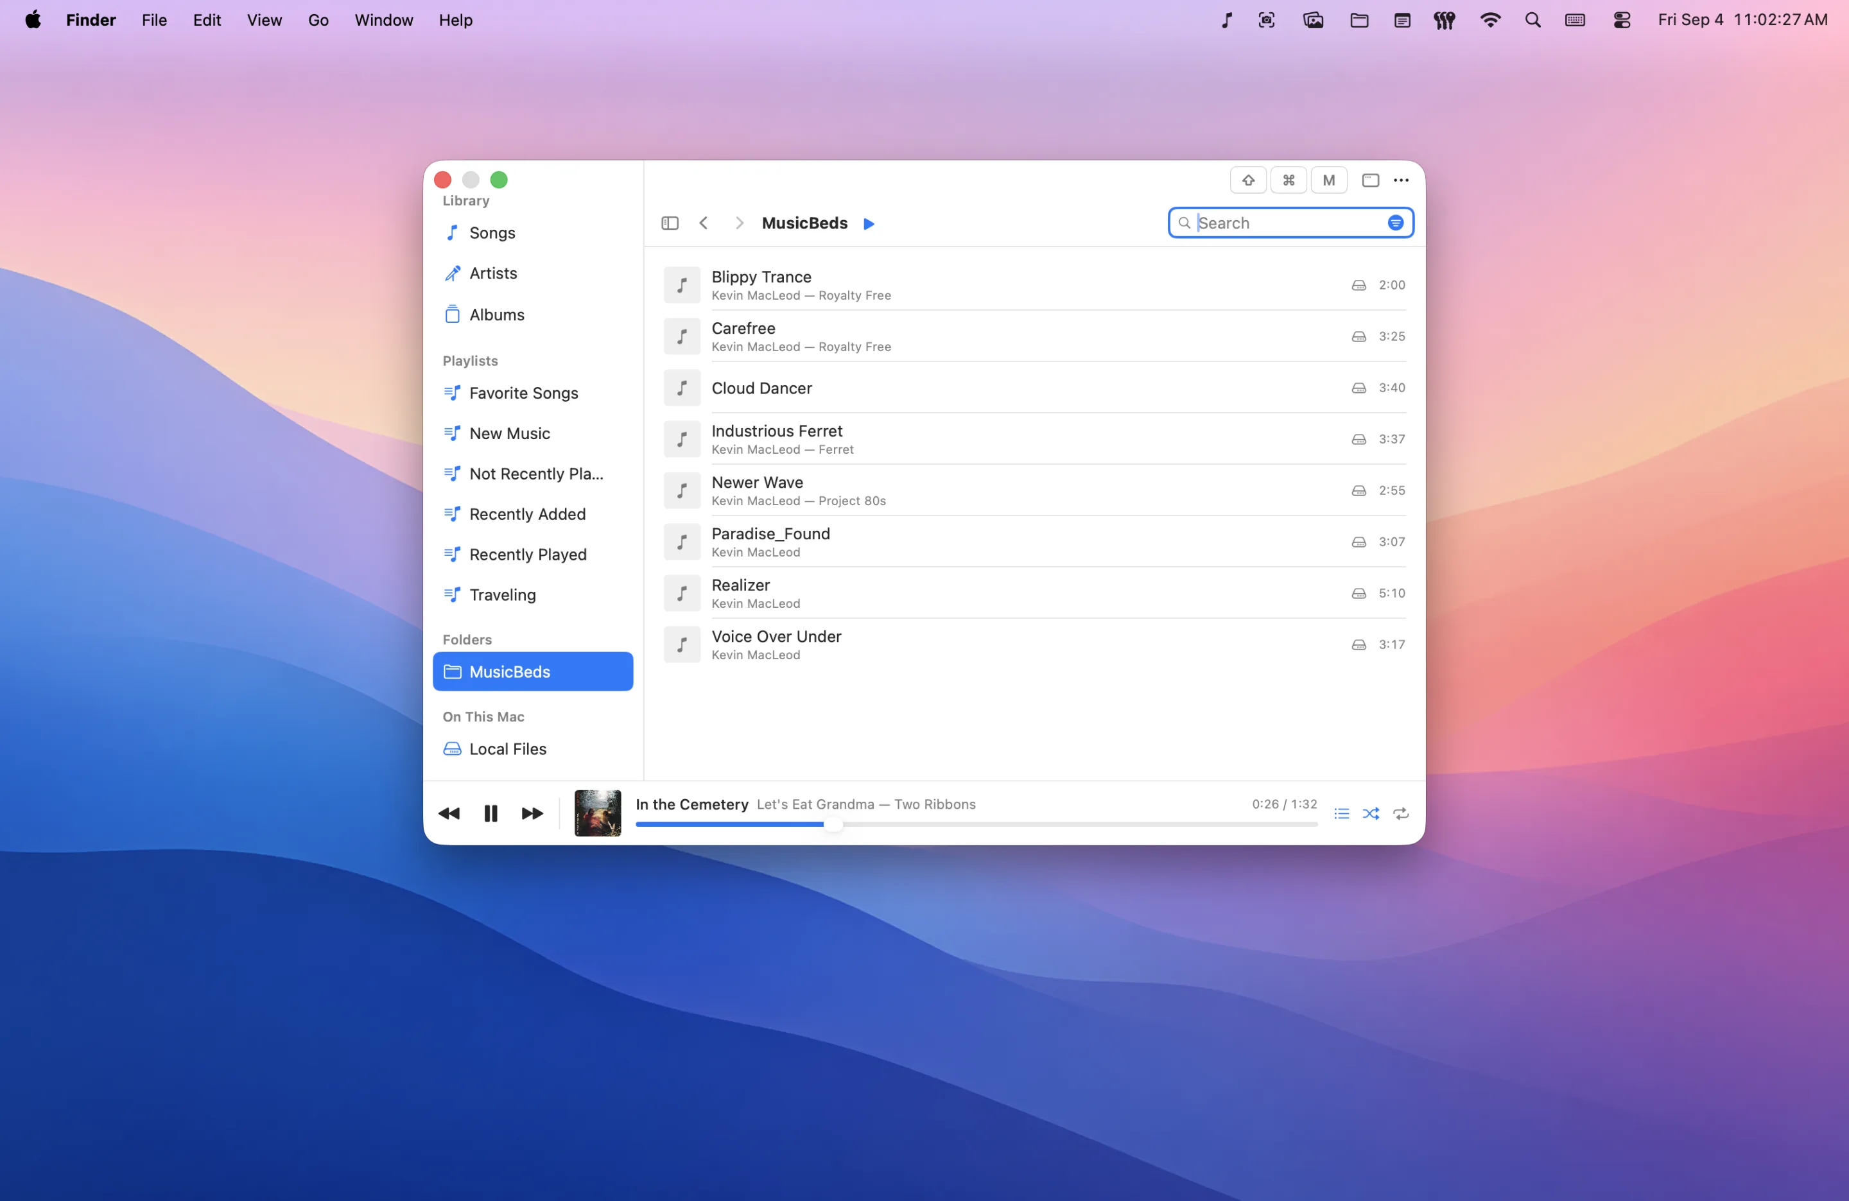1849x1201 pixels.
Task: Select the Industrious Ferret track
Action: pyautogui.click(x=1034, y=439)
